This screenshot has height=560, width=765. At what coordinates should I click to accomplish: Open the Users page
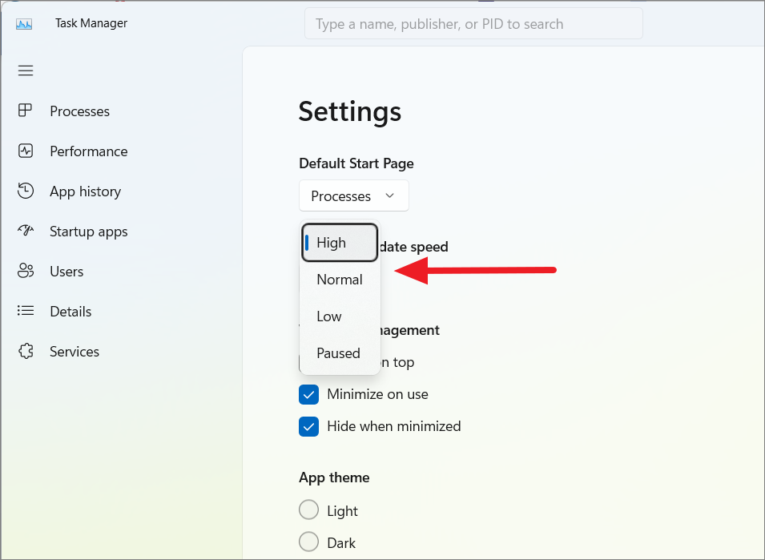click(66, 272)
